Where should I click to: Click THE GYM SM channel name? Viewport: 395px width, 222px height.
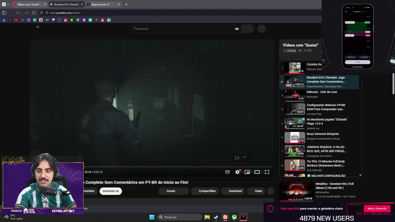point(314,171)
